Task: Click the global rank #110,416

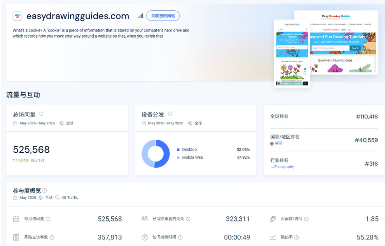Action: tap(367, 117)
